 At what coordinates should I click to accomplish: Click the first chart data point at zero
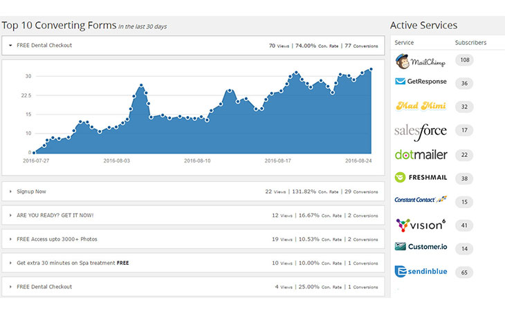click(x=34, y=153)
